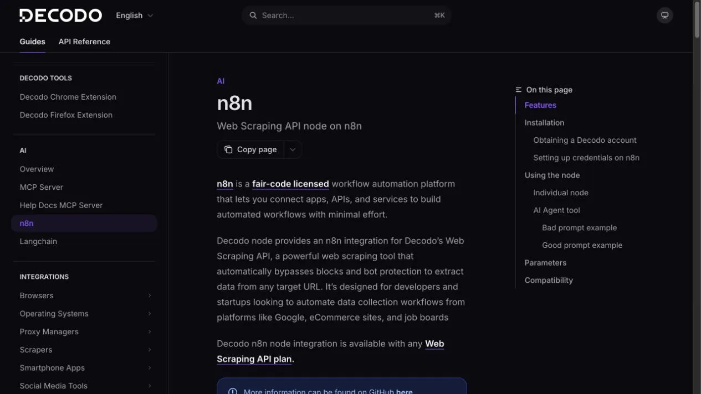701x394 pixels.
Task: Expand the Scrapers chevron
Action: (150, 350)
